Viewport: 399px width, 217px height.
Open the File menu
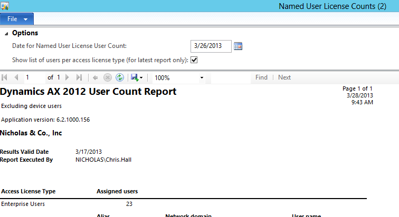coord(17,19)
